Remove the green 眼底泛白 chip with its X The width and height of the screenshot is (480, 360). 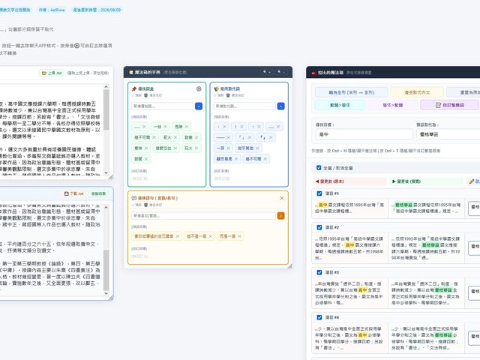(x=175, y=148)
